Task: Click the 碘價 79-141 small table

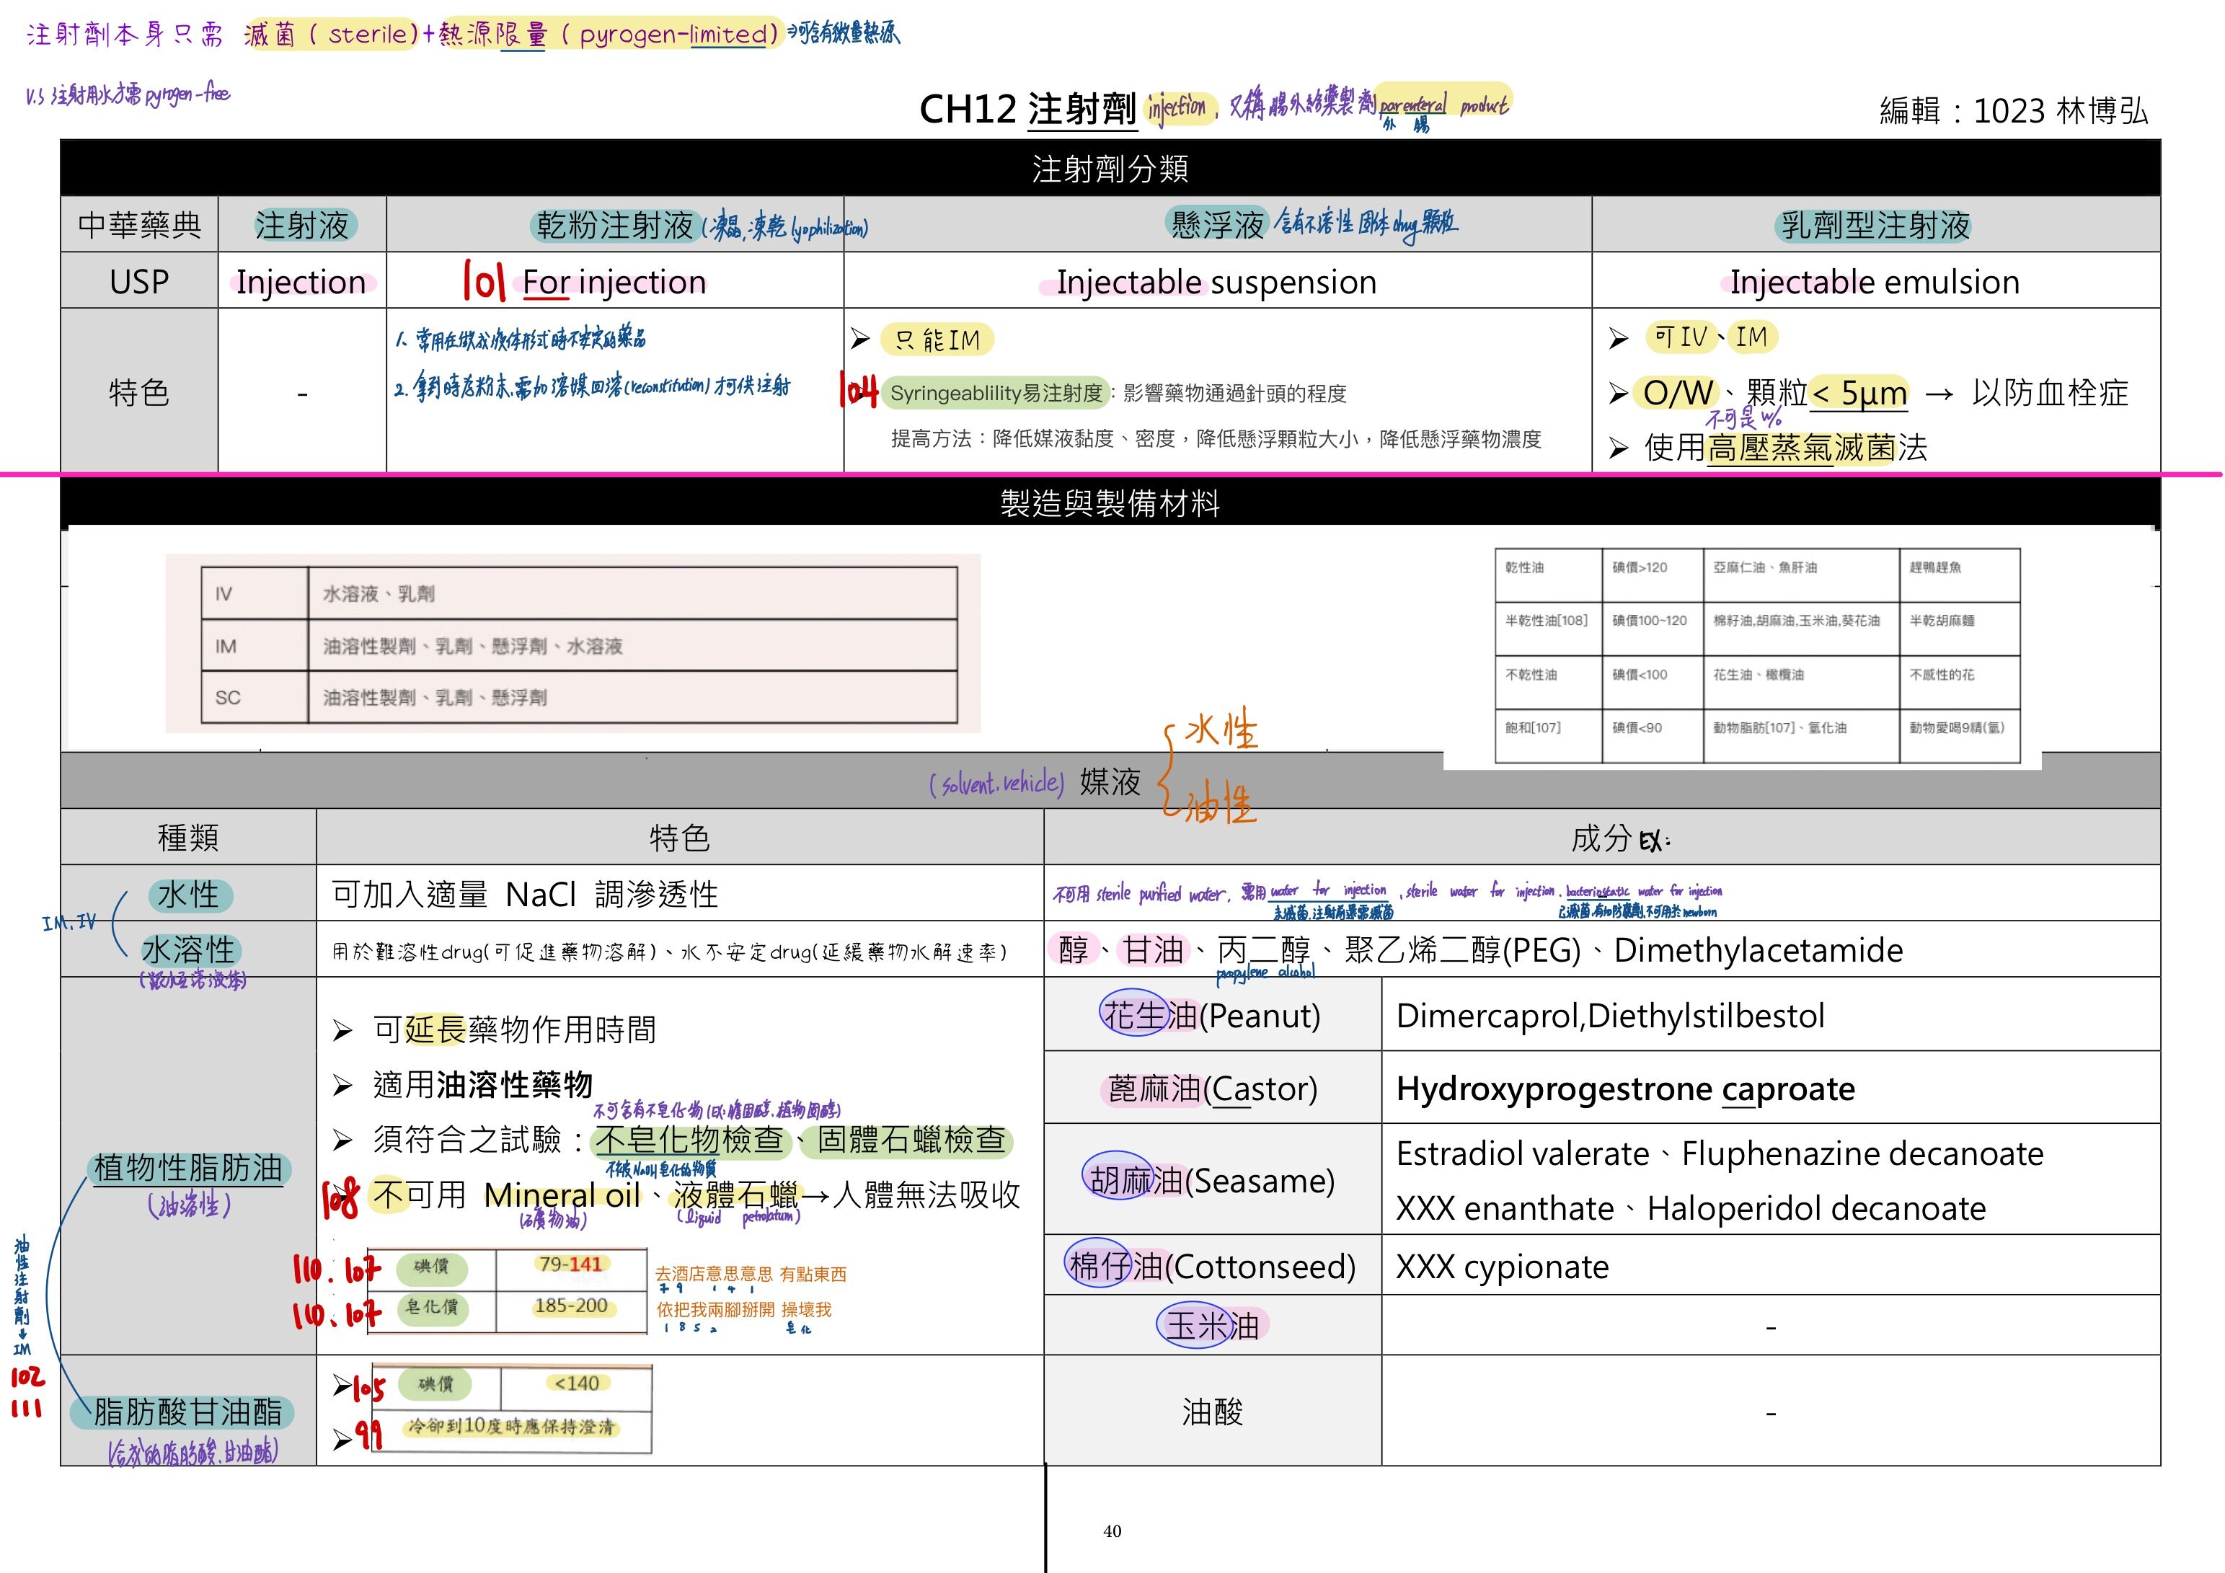Action: point(506,1290)
